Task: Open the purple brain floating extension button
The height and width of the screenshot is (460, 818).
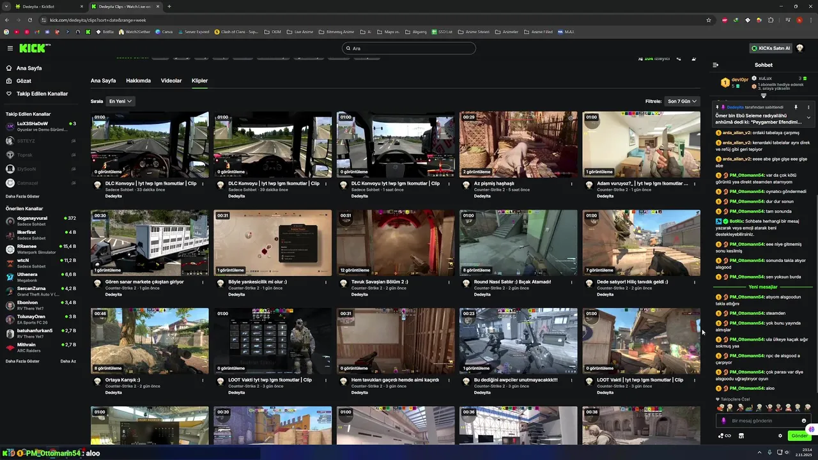Action: [x=811, y=429]
